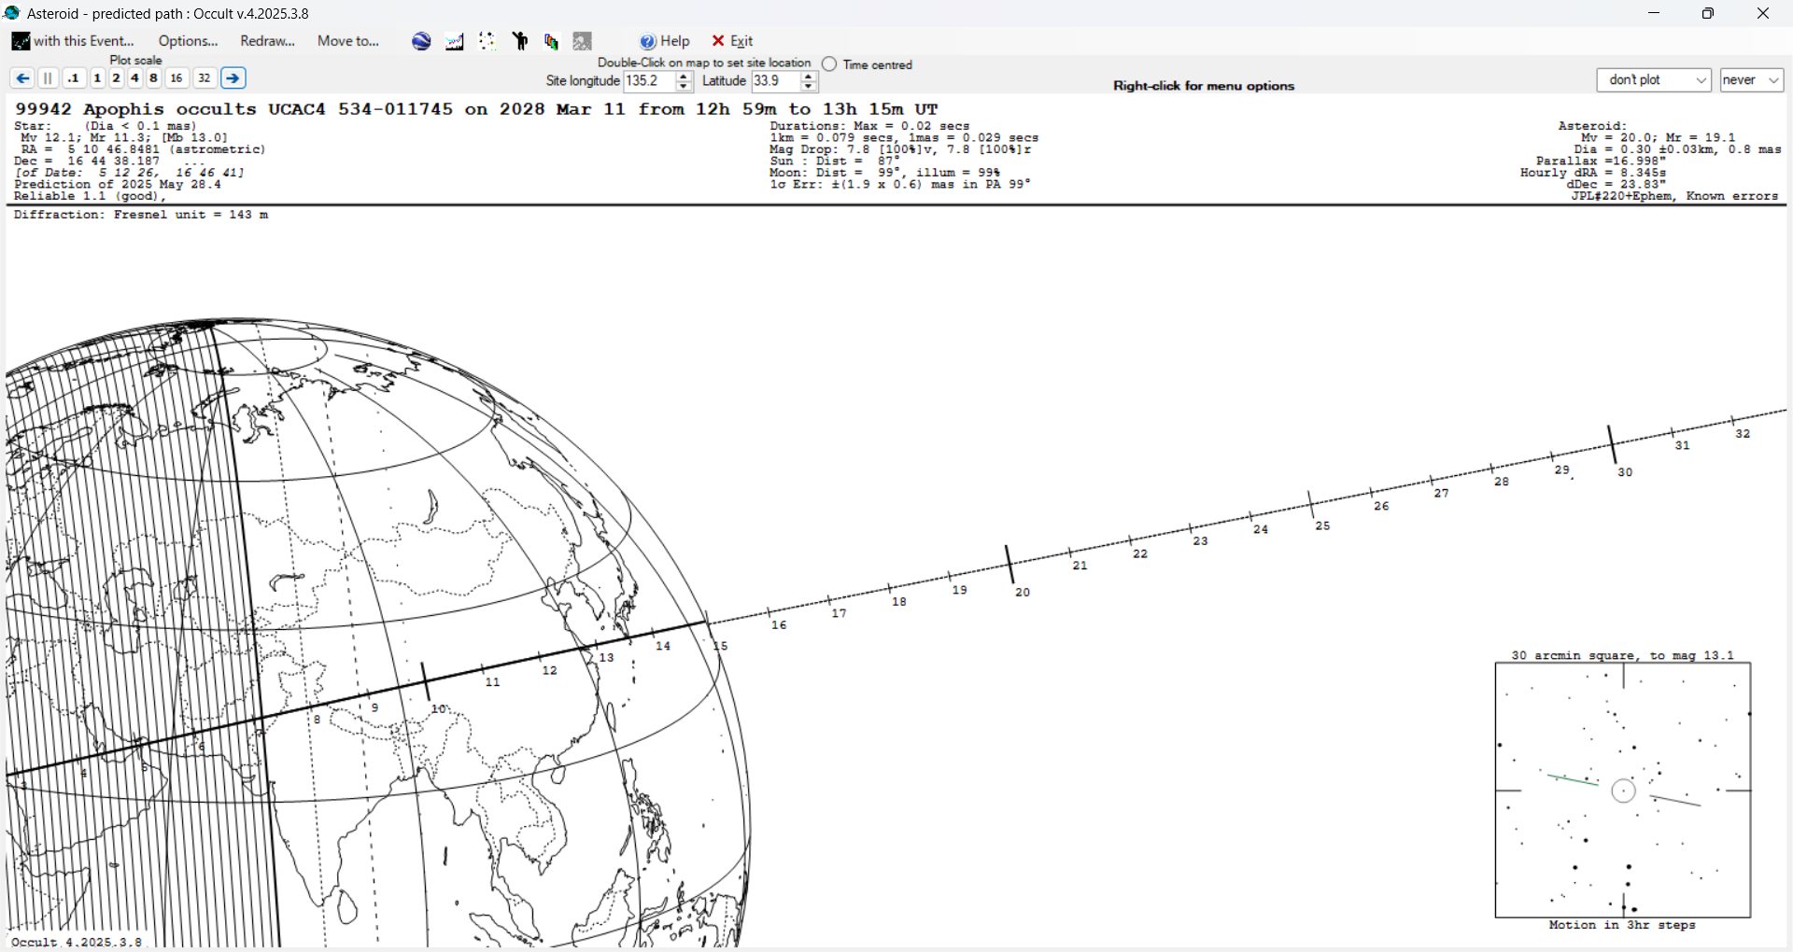Image resolution: width=1793 pixels, height=952 pixels.
Task: Click the star chart thumbnail target circle
Action: [x=1624, y=791]
